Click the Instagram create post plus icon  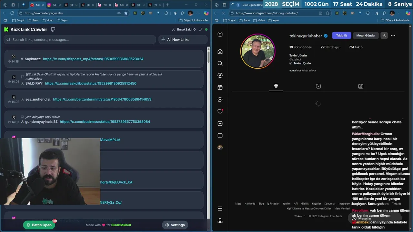[220, 123]
